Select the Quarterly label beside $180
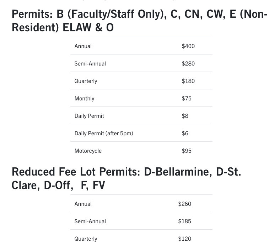The height and width of the screenshot is (250, 269). point(86,81)
